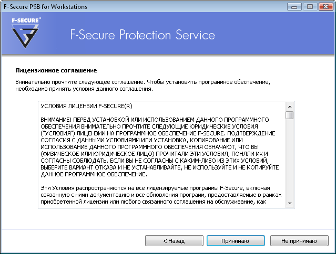The image size is (336, 254).
Task: Click the "F-Secure Protection Service" banner title
Action: (x=142, y=35)
